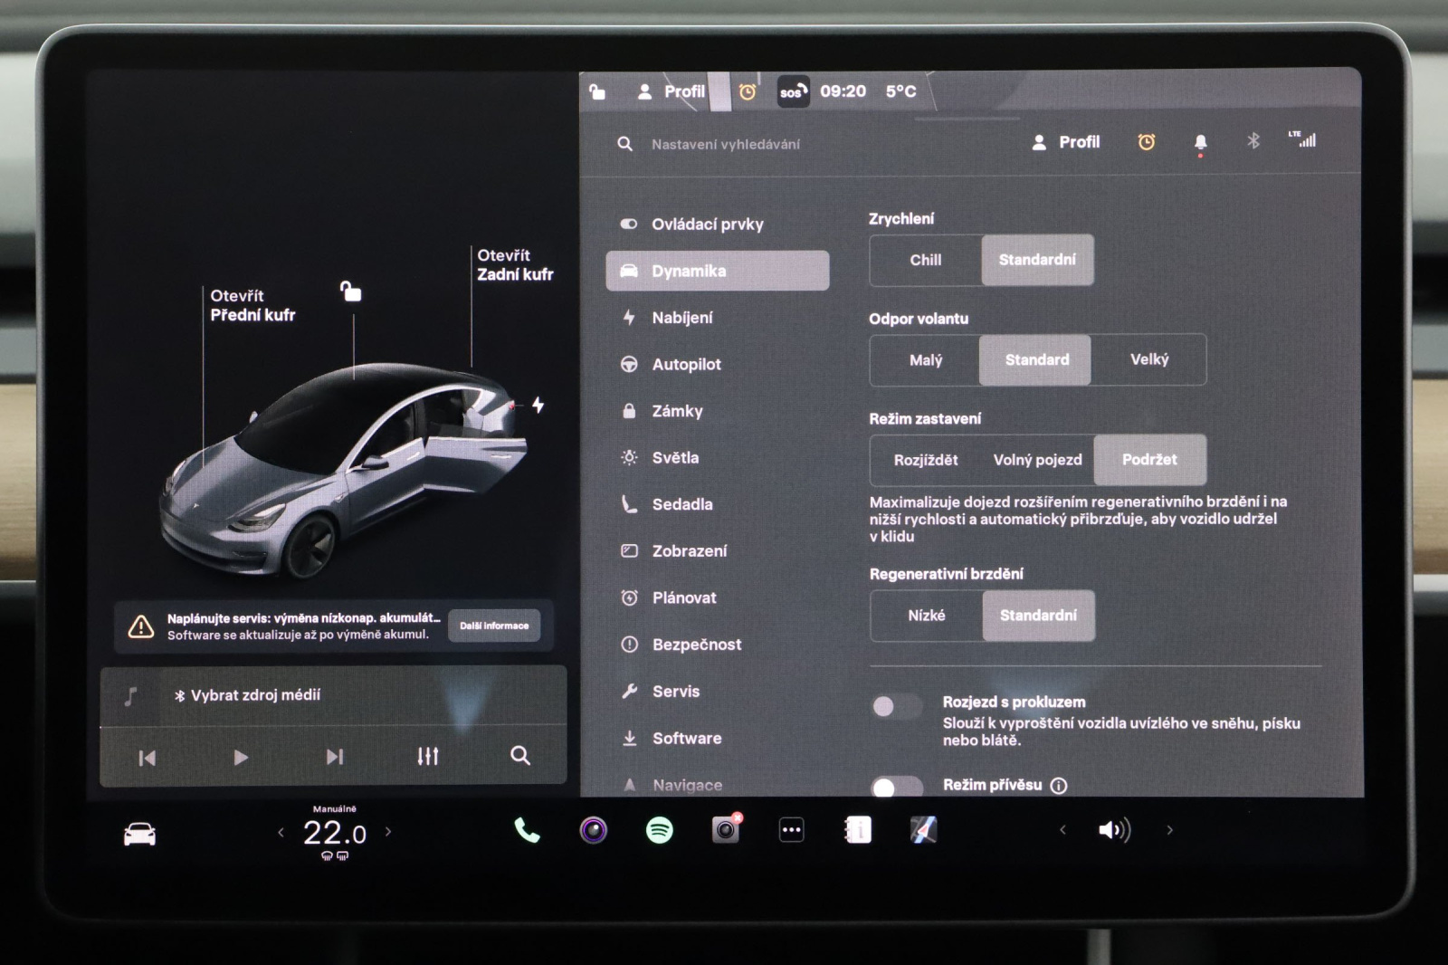Click the Nastavení vyhledávání search field

[x=726, y=144]
